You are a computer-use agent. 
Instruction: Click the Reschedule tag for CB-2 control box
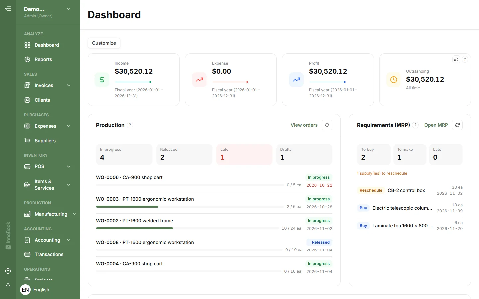pyautogui.click(x=371, y=190)
